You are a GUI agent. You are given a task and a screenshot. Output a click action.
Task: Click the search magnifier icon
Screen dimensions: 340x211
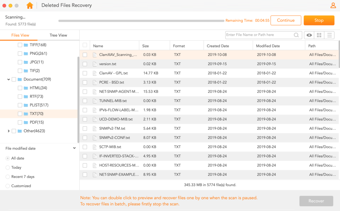(296, 35)
